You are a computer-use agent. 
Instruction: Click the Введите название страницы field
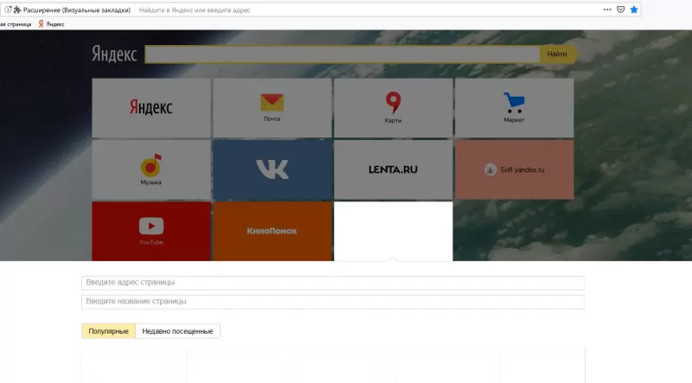coord(333,302)
